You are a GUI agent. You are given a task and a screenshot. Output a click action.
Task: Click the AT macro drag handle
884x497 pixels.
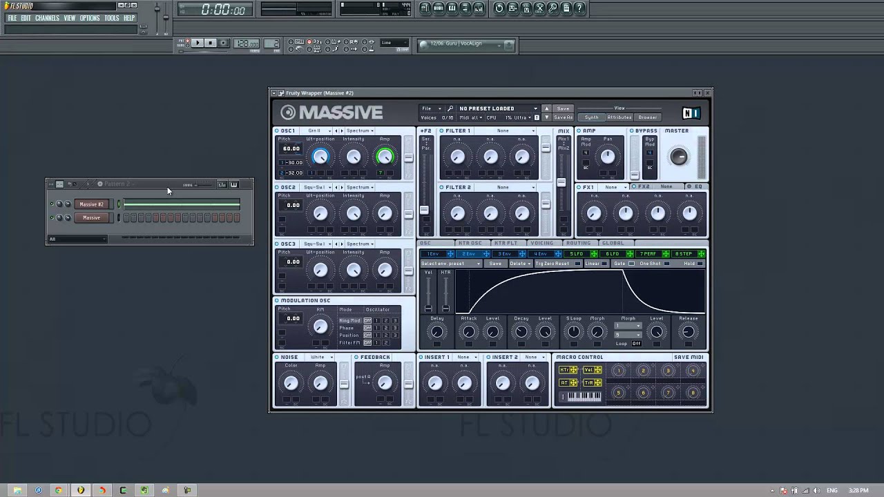pyautogui.click(x=573, y=382)
